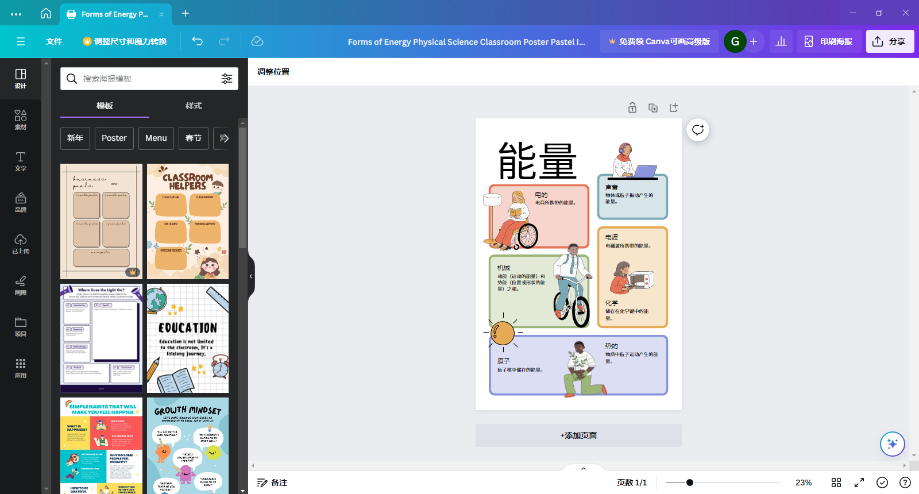Toggle the grid view of pages
919x494 pixels.
click(x=836, y=483)
